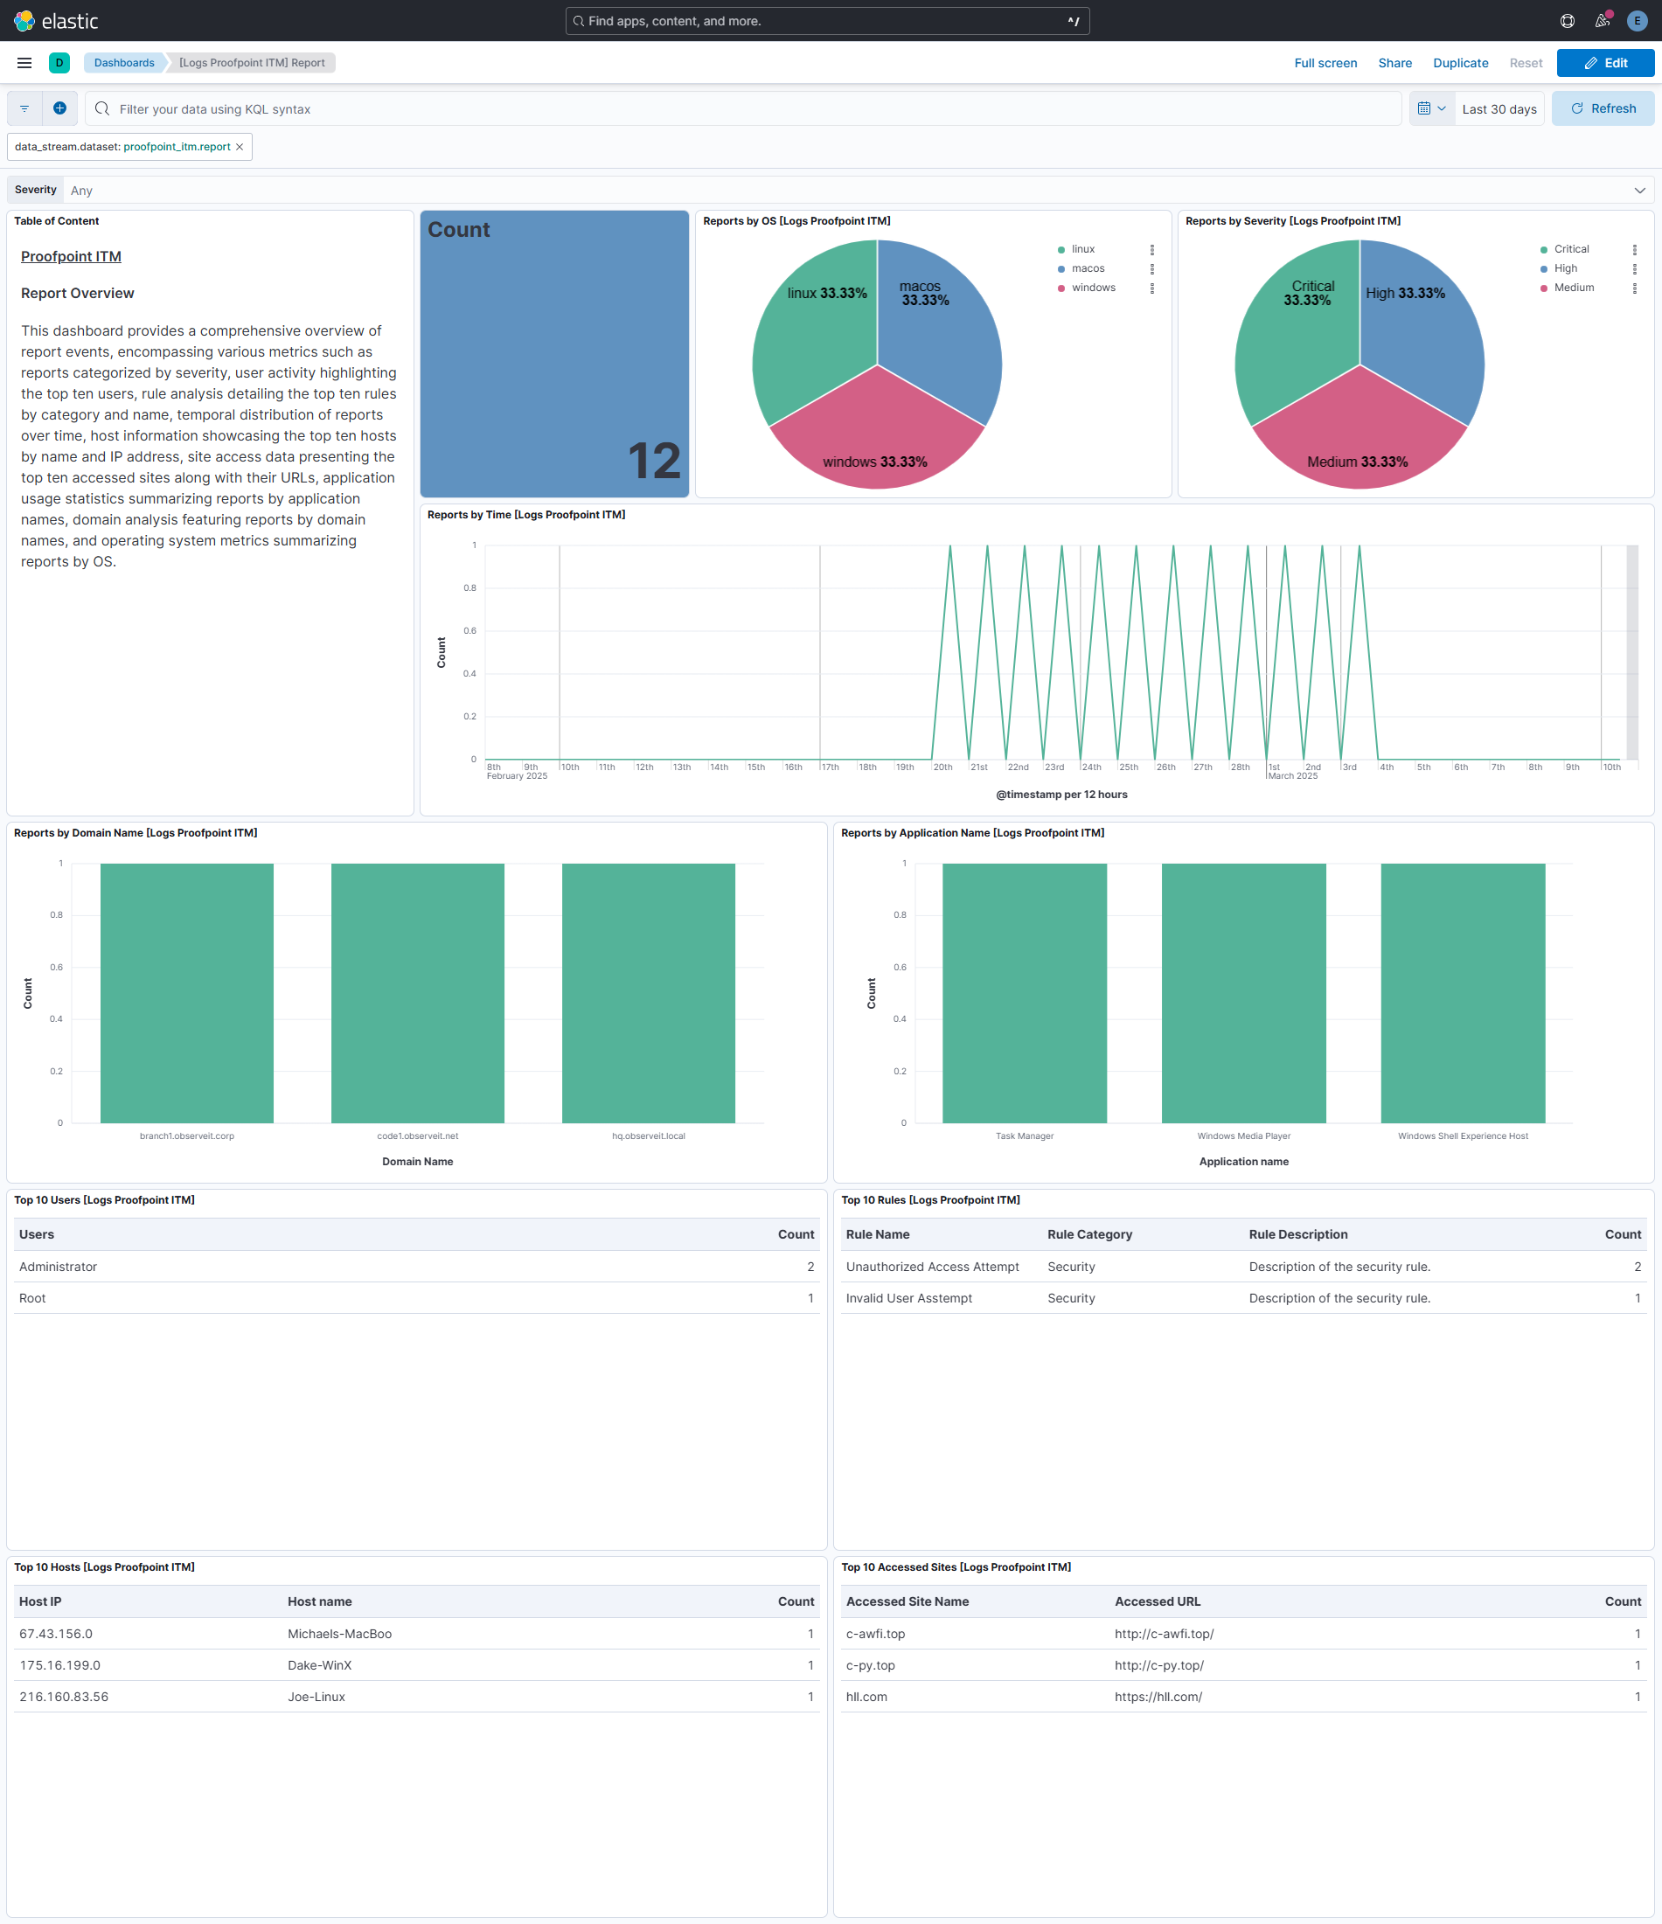
Task: Open options for linux legend item
Action: point(1152,250)
